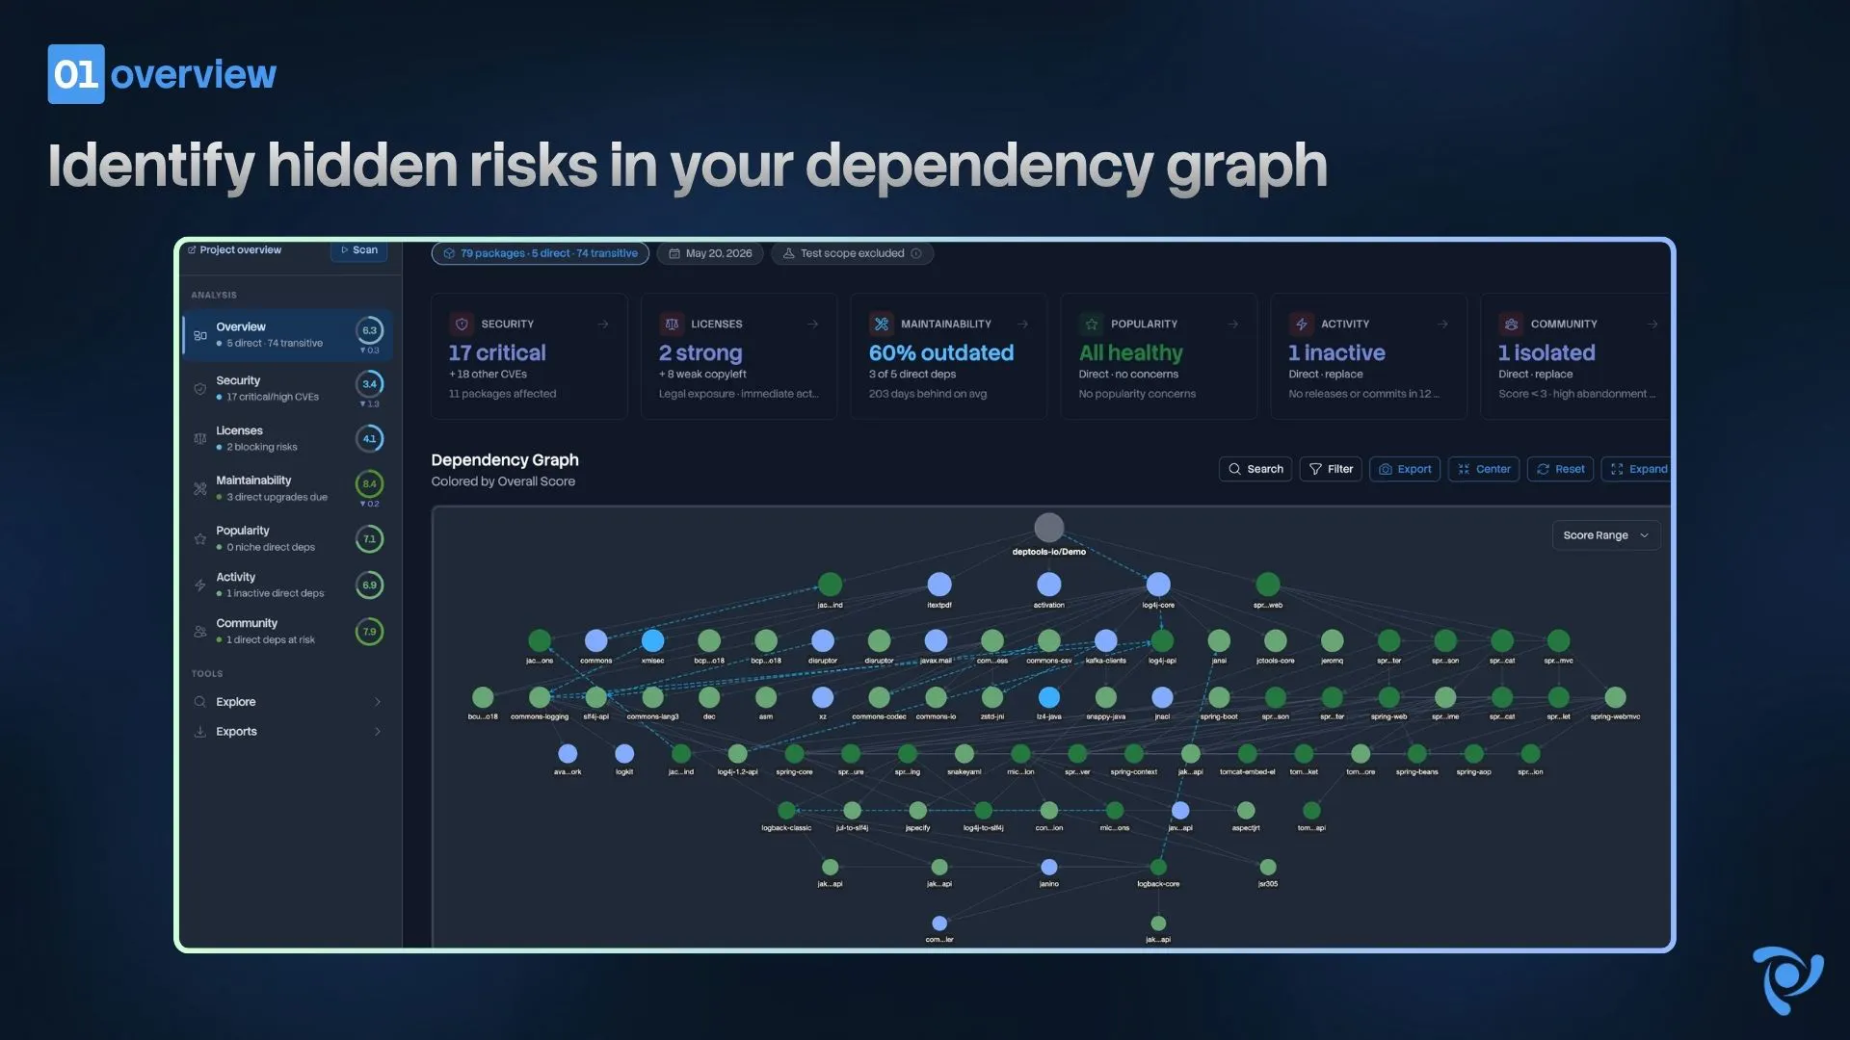
Task: Click the Reset graph button
Action: [x=1560, y=469]
